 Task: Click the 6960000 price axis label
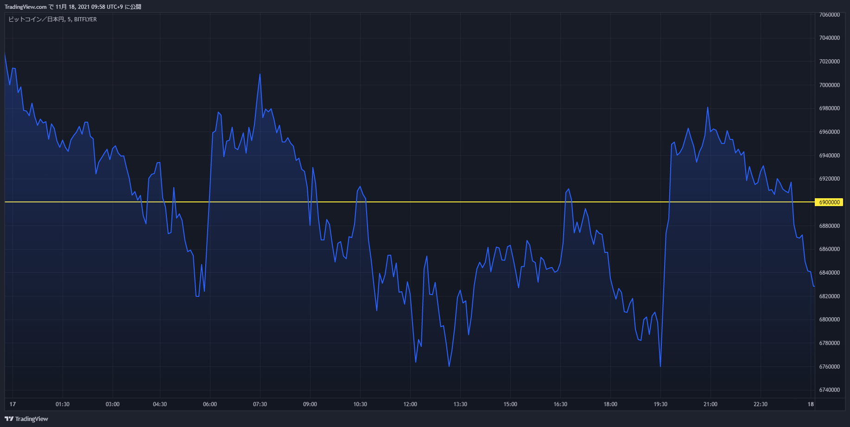click(x=830, y=132)
